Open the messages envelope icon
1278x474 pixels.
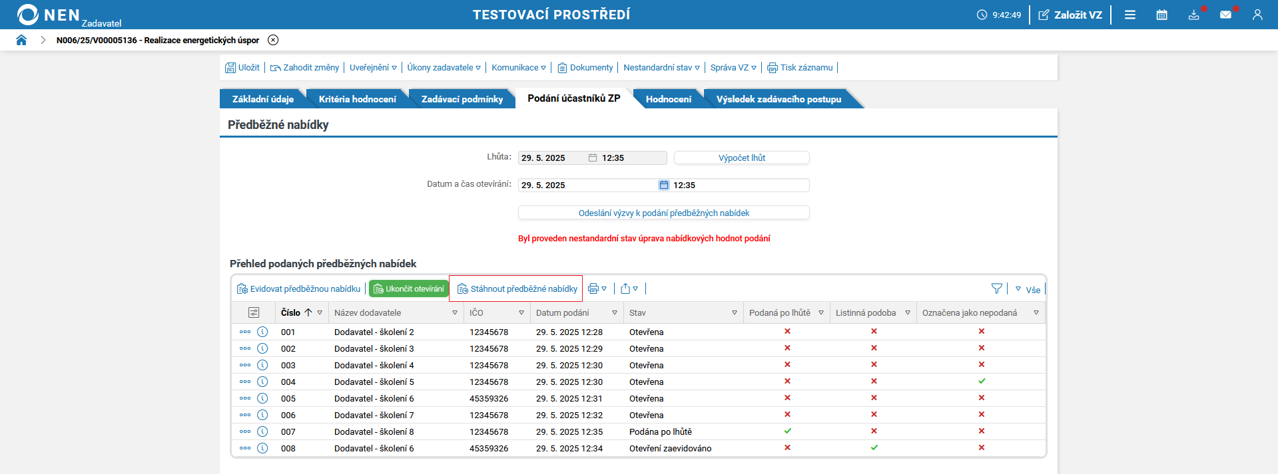pyautogui.click(x=1225, y=15)
